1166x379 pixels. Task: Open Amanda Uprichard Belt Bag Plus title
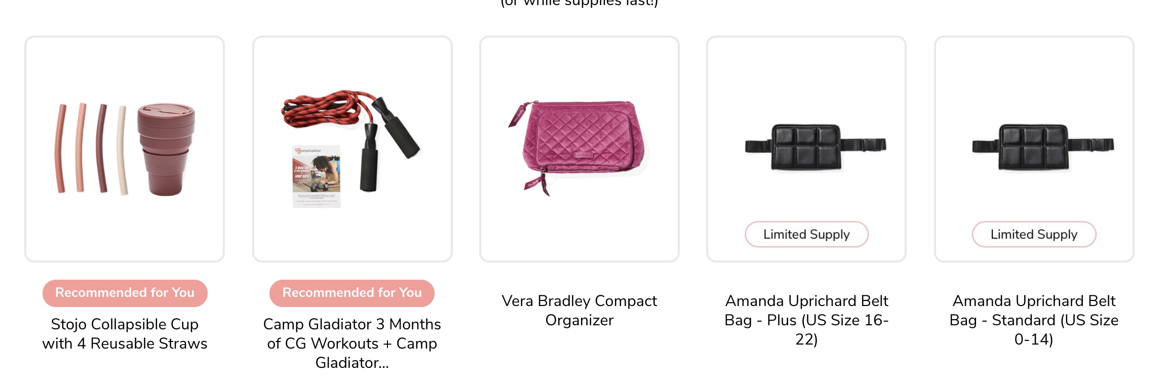(806, 320)
